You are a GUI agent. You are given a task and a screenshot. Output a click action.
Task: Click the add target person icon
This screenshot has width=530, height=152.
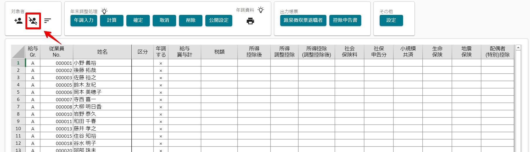point(18,21)
